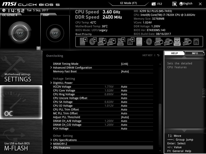Switch to the INFO tab
Viewport: 206px width, 154px height.
(x=195, y=53)
